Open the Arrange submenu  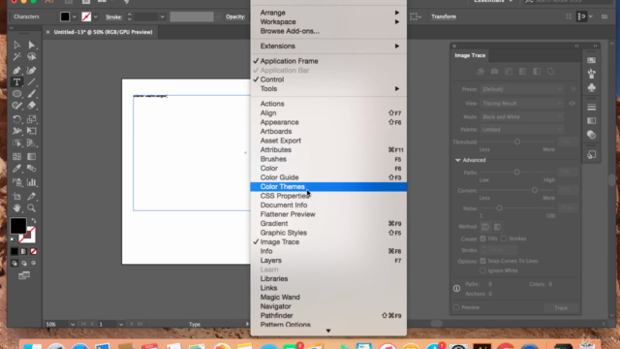(328, 13)
